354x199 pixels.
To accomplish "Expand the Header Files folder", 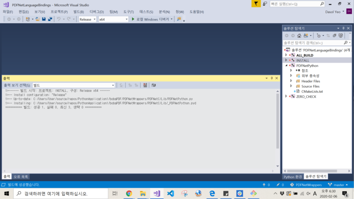I will tap(291, 81).
